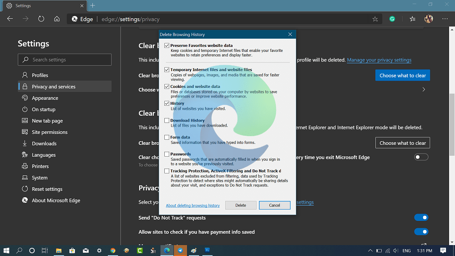The height and width of the screenshot is (256, 455).
Task: Open the browser home page
Action: point(57,19)
